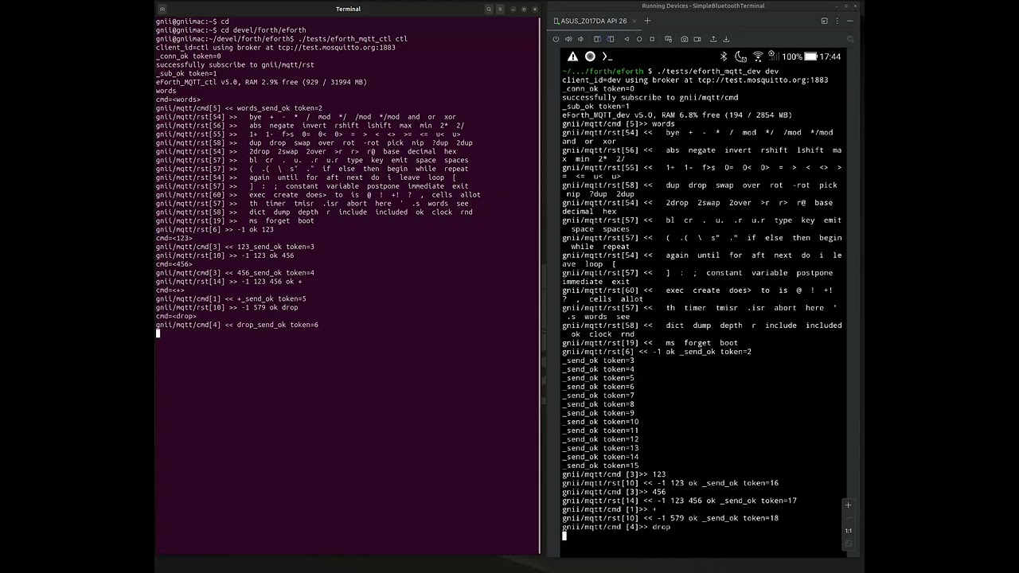Viewport: 1019px width, 573px height.
Task: Click the upload arrow icon in the emulator toolbar
Action: (x=713, y=39)
